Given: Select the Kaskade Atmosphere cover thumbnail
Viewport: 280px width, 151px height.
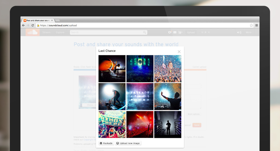Looking at the screenshot, I should point(140,97).
